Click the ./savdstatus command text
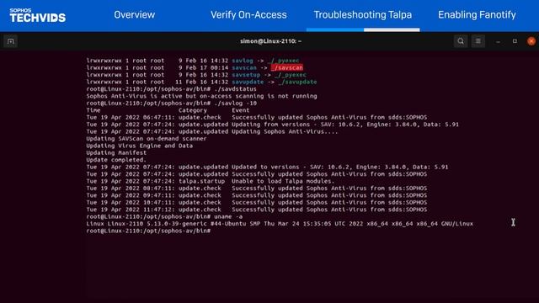Image resolution: width=539 pixels, height=303 pixels. click(235, 89)
